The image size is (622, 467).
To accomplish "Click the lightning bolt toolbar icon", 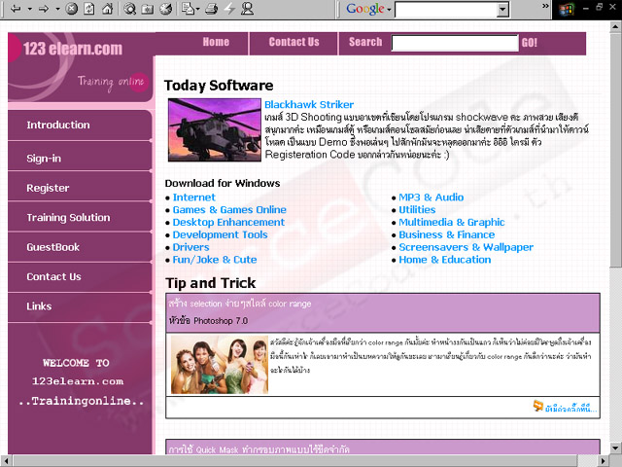I will (x=229, y=9).
